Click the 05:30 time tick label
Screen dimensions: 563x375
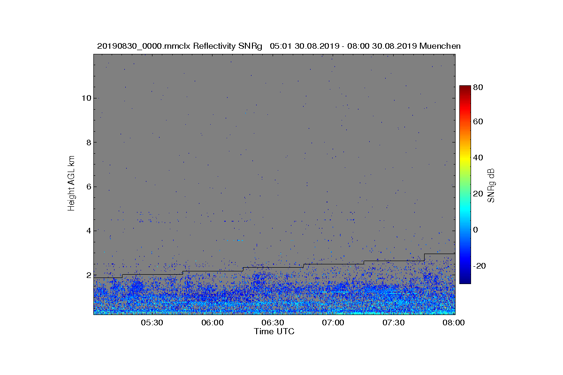(152, 323)
